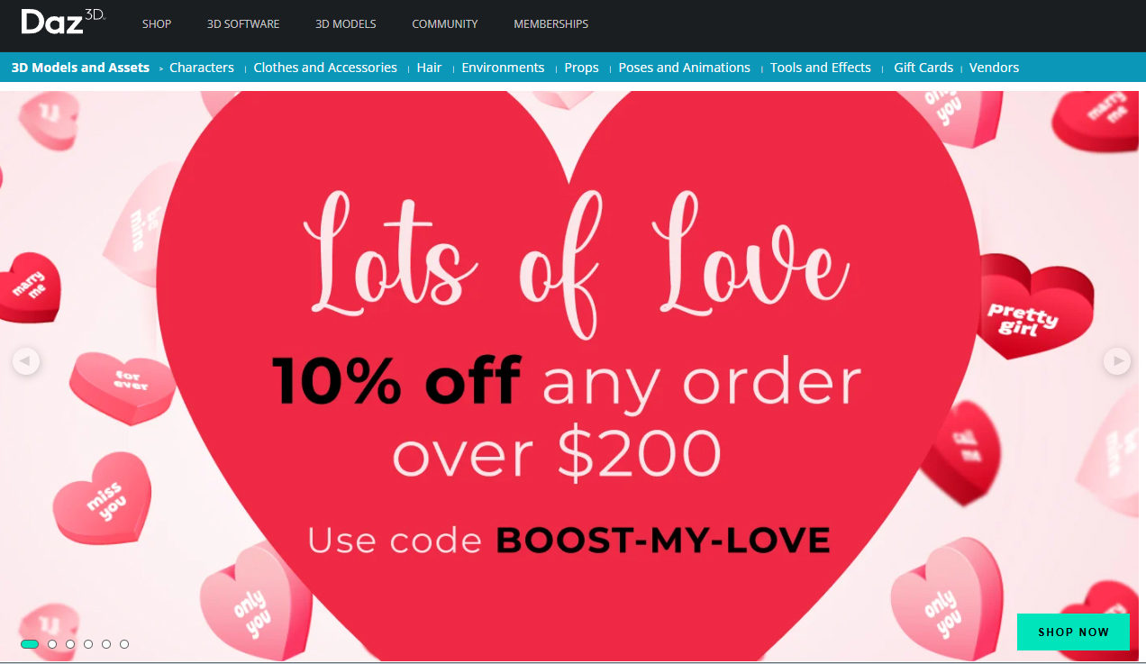Select the first carousel indicator dot
This screenshot has height=664, width=1146.
30,644
